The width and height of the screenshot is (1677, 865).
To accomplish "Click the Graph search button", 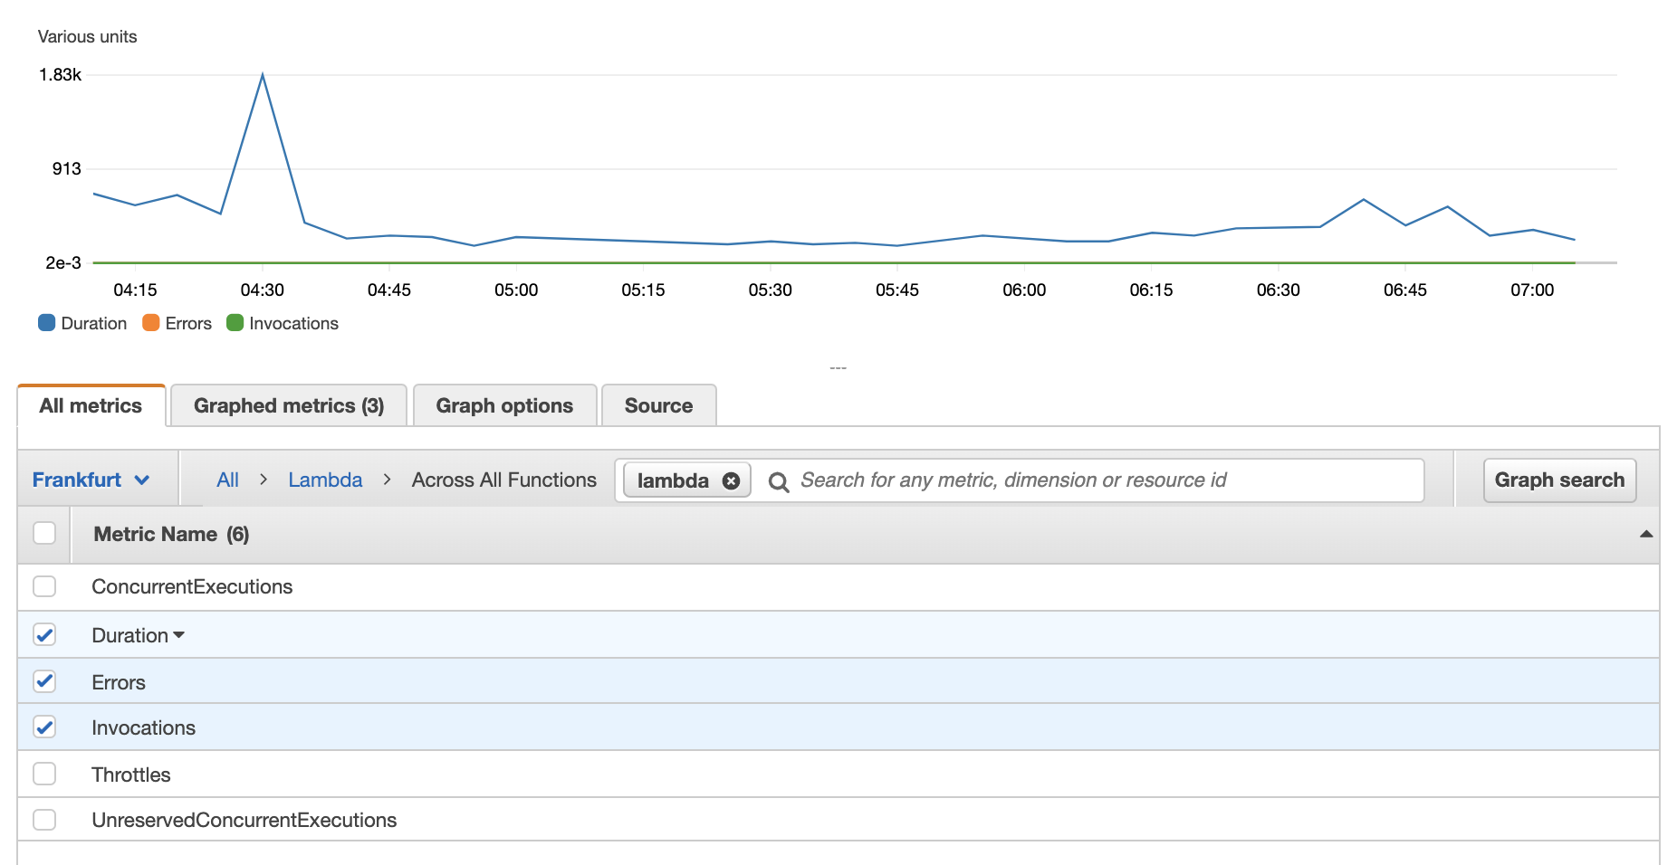I will tap(1559, 480).
